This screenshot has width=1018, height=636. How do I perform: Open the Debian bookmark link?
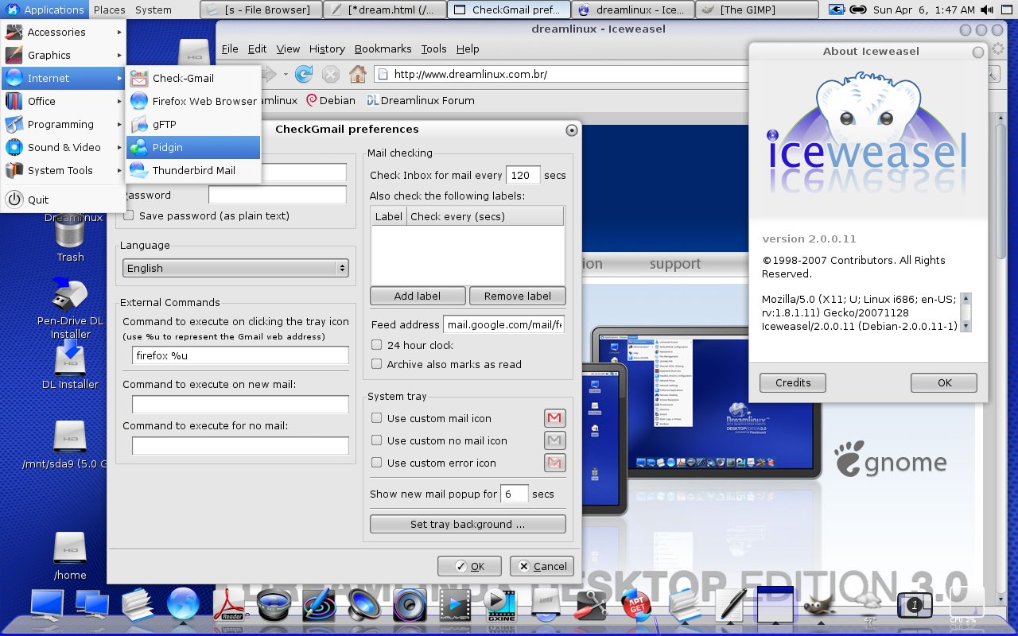coord(331,100)
